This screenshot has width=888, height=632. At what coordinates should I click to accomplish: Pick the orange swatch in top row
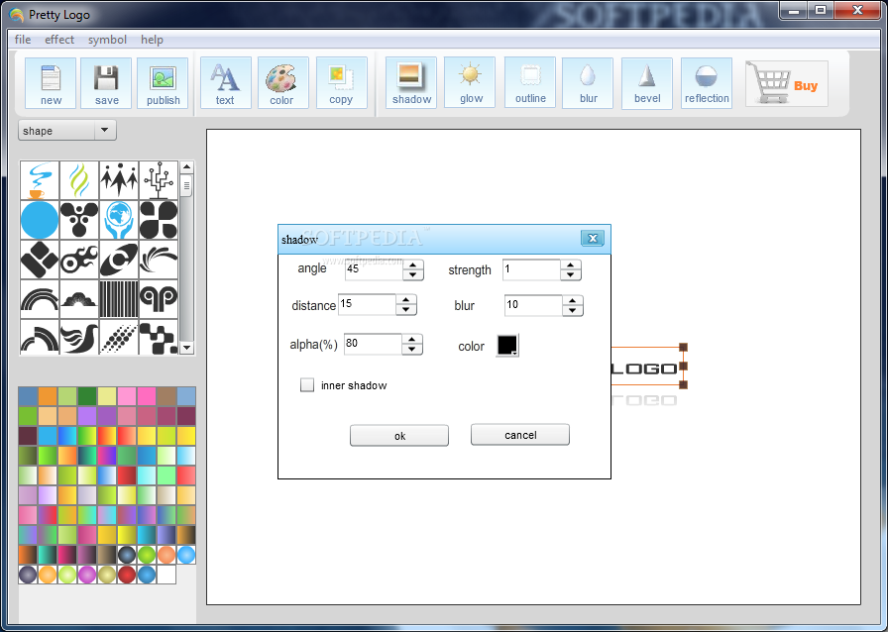[x=48, y=396]
